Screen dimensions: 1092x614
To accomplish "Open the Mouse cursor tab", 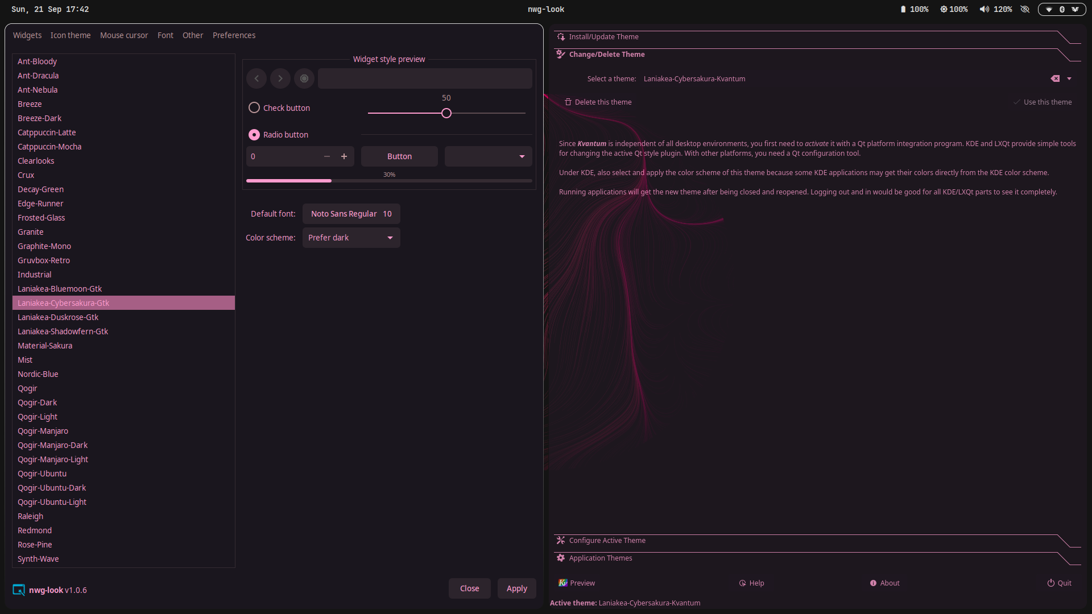I will 124,35.
